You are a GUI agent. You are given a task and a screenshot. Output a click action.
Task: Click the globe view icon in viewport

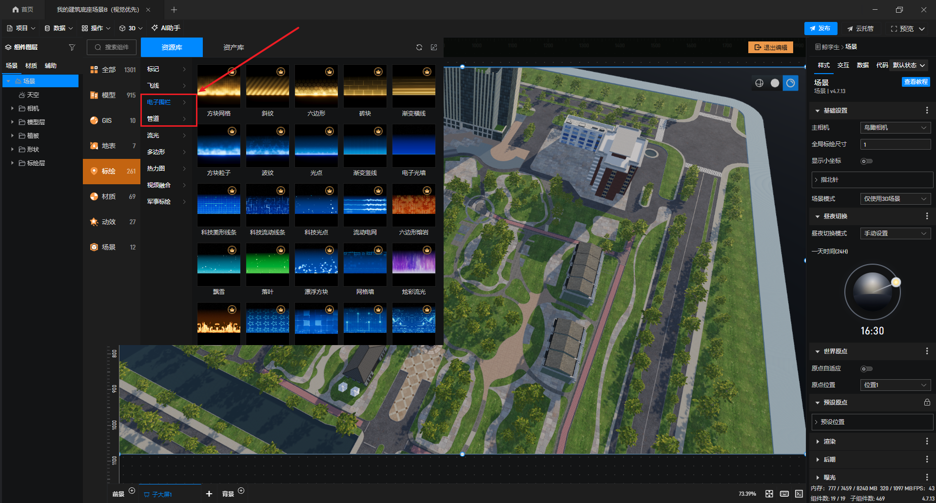(x=759, y=83)
